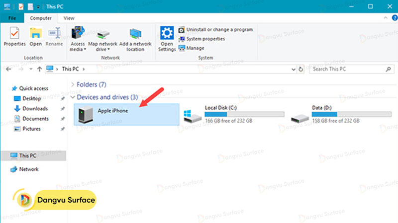
Task: Refresh the This PC view
Action: point(301,69)
